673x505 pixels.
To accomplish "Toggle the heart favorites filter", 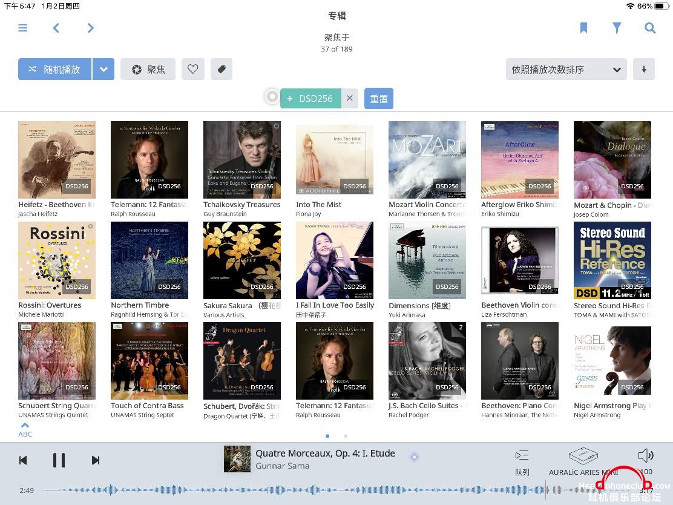I will coord(192,69).
